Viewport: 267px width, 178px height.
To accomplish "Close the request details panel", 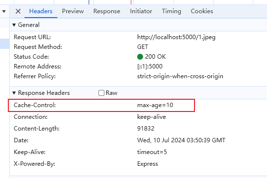I will click(18, 11).
